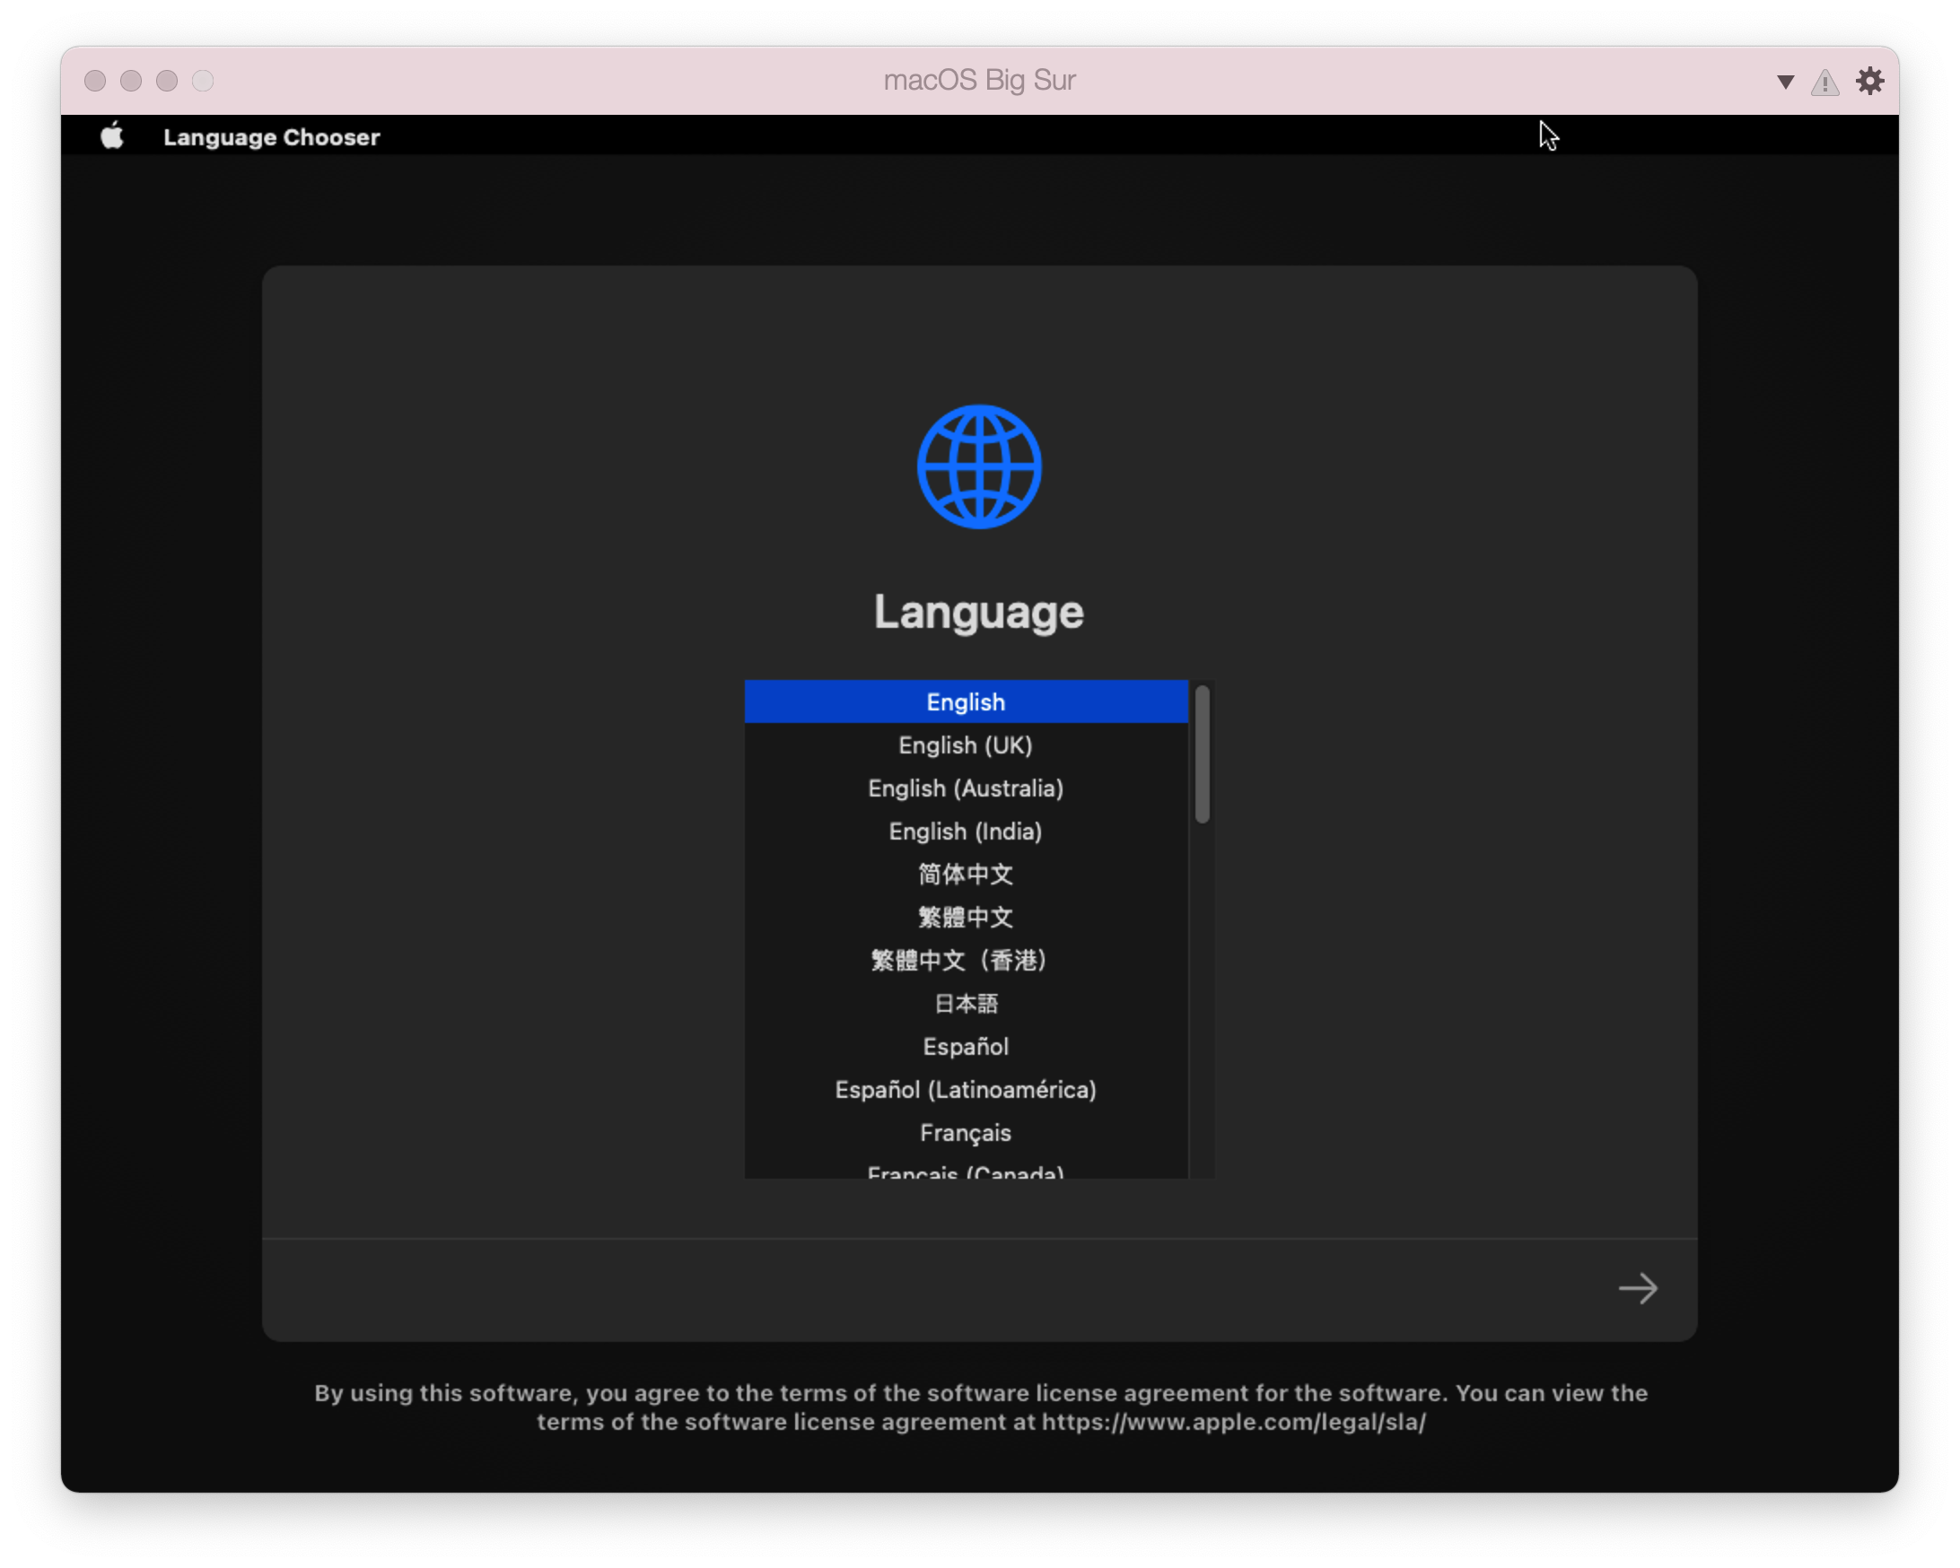Keep English selected in the list

[x=966, y=701]
